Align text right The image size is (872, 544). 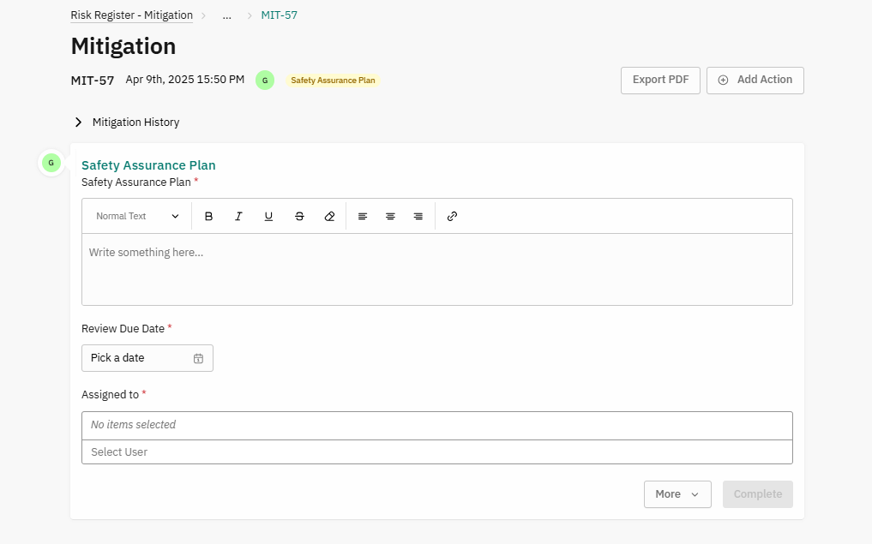pos(418,216)
